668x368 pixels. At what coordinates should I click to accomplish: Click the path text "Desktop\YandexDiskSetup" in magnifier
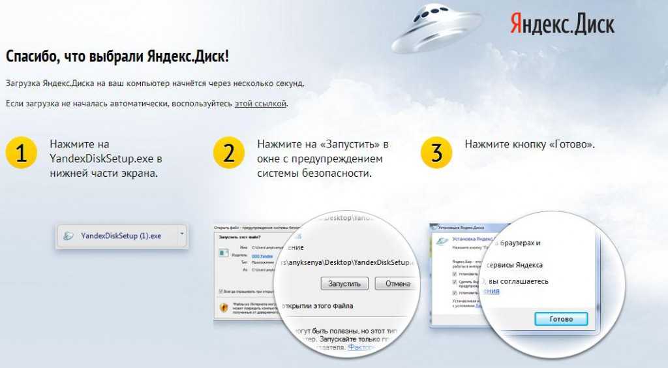367,262
